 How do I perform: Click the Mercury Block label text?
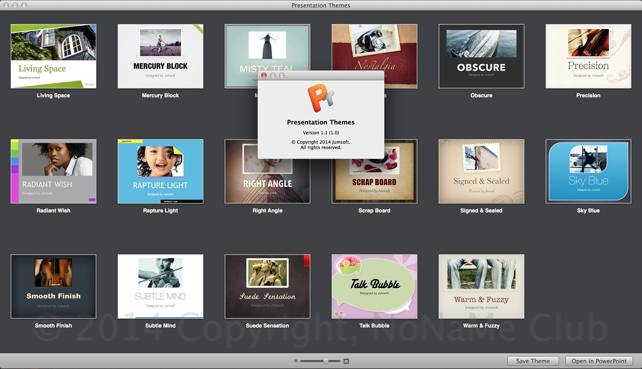(x=160, y=95)
